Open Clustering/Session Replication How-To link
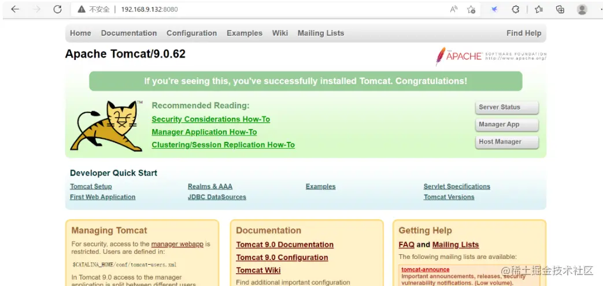Image resolution: width=603 pixels, height=286 pixels. [223, 145]
